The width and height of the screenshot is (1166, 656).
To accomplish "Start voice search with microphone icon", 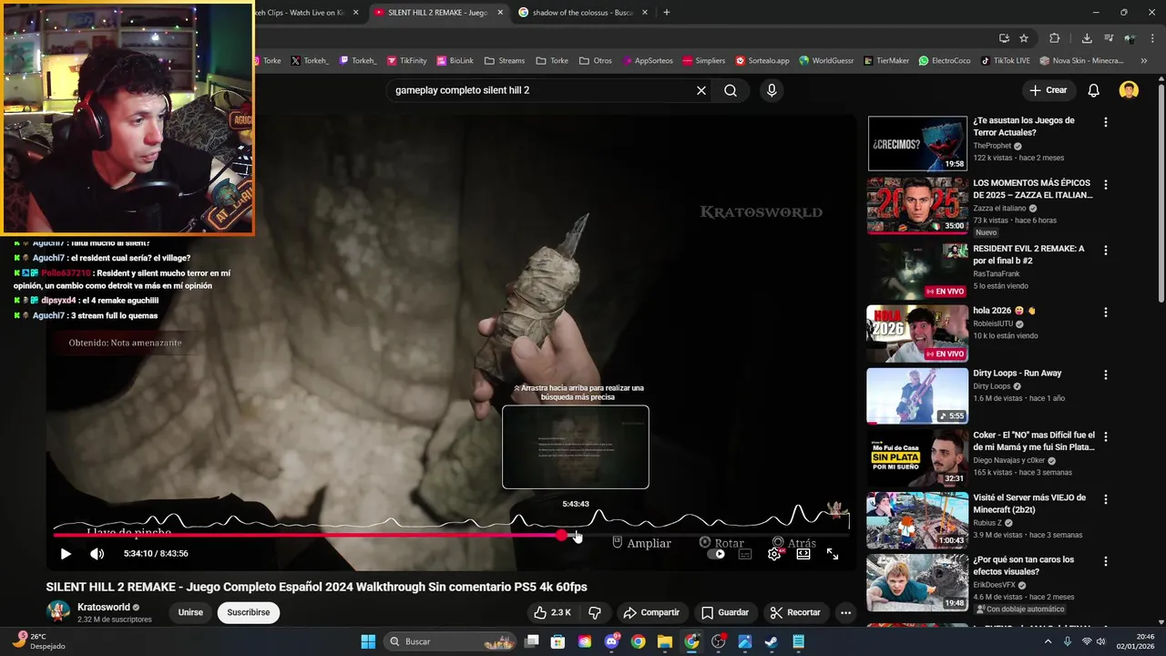I will 772,90.
